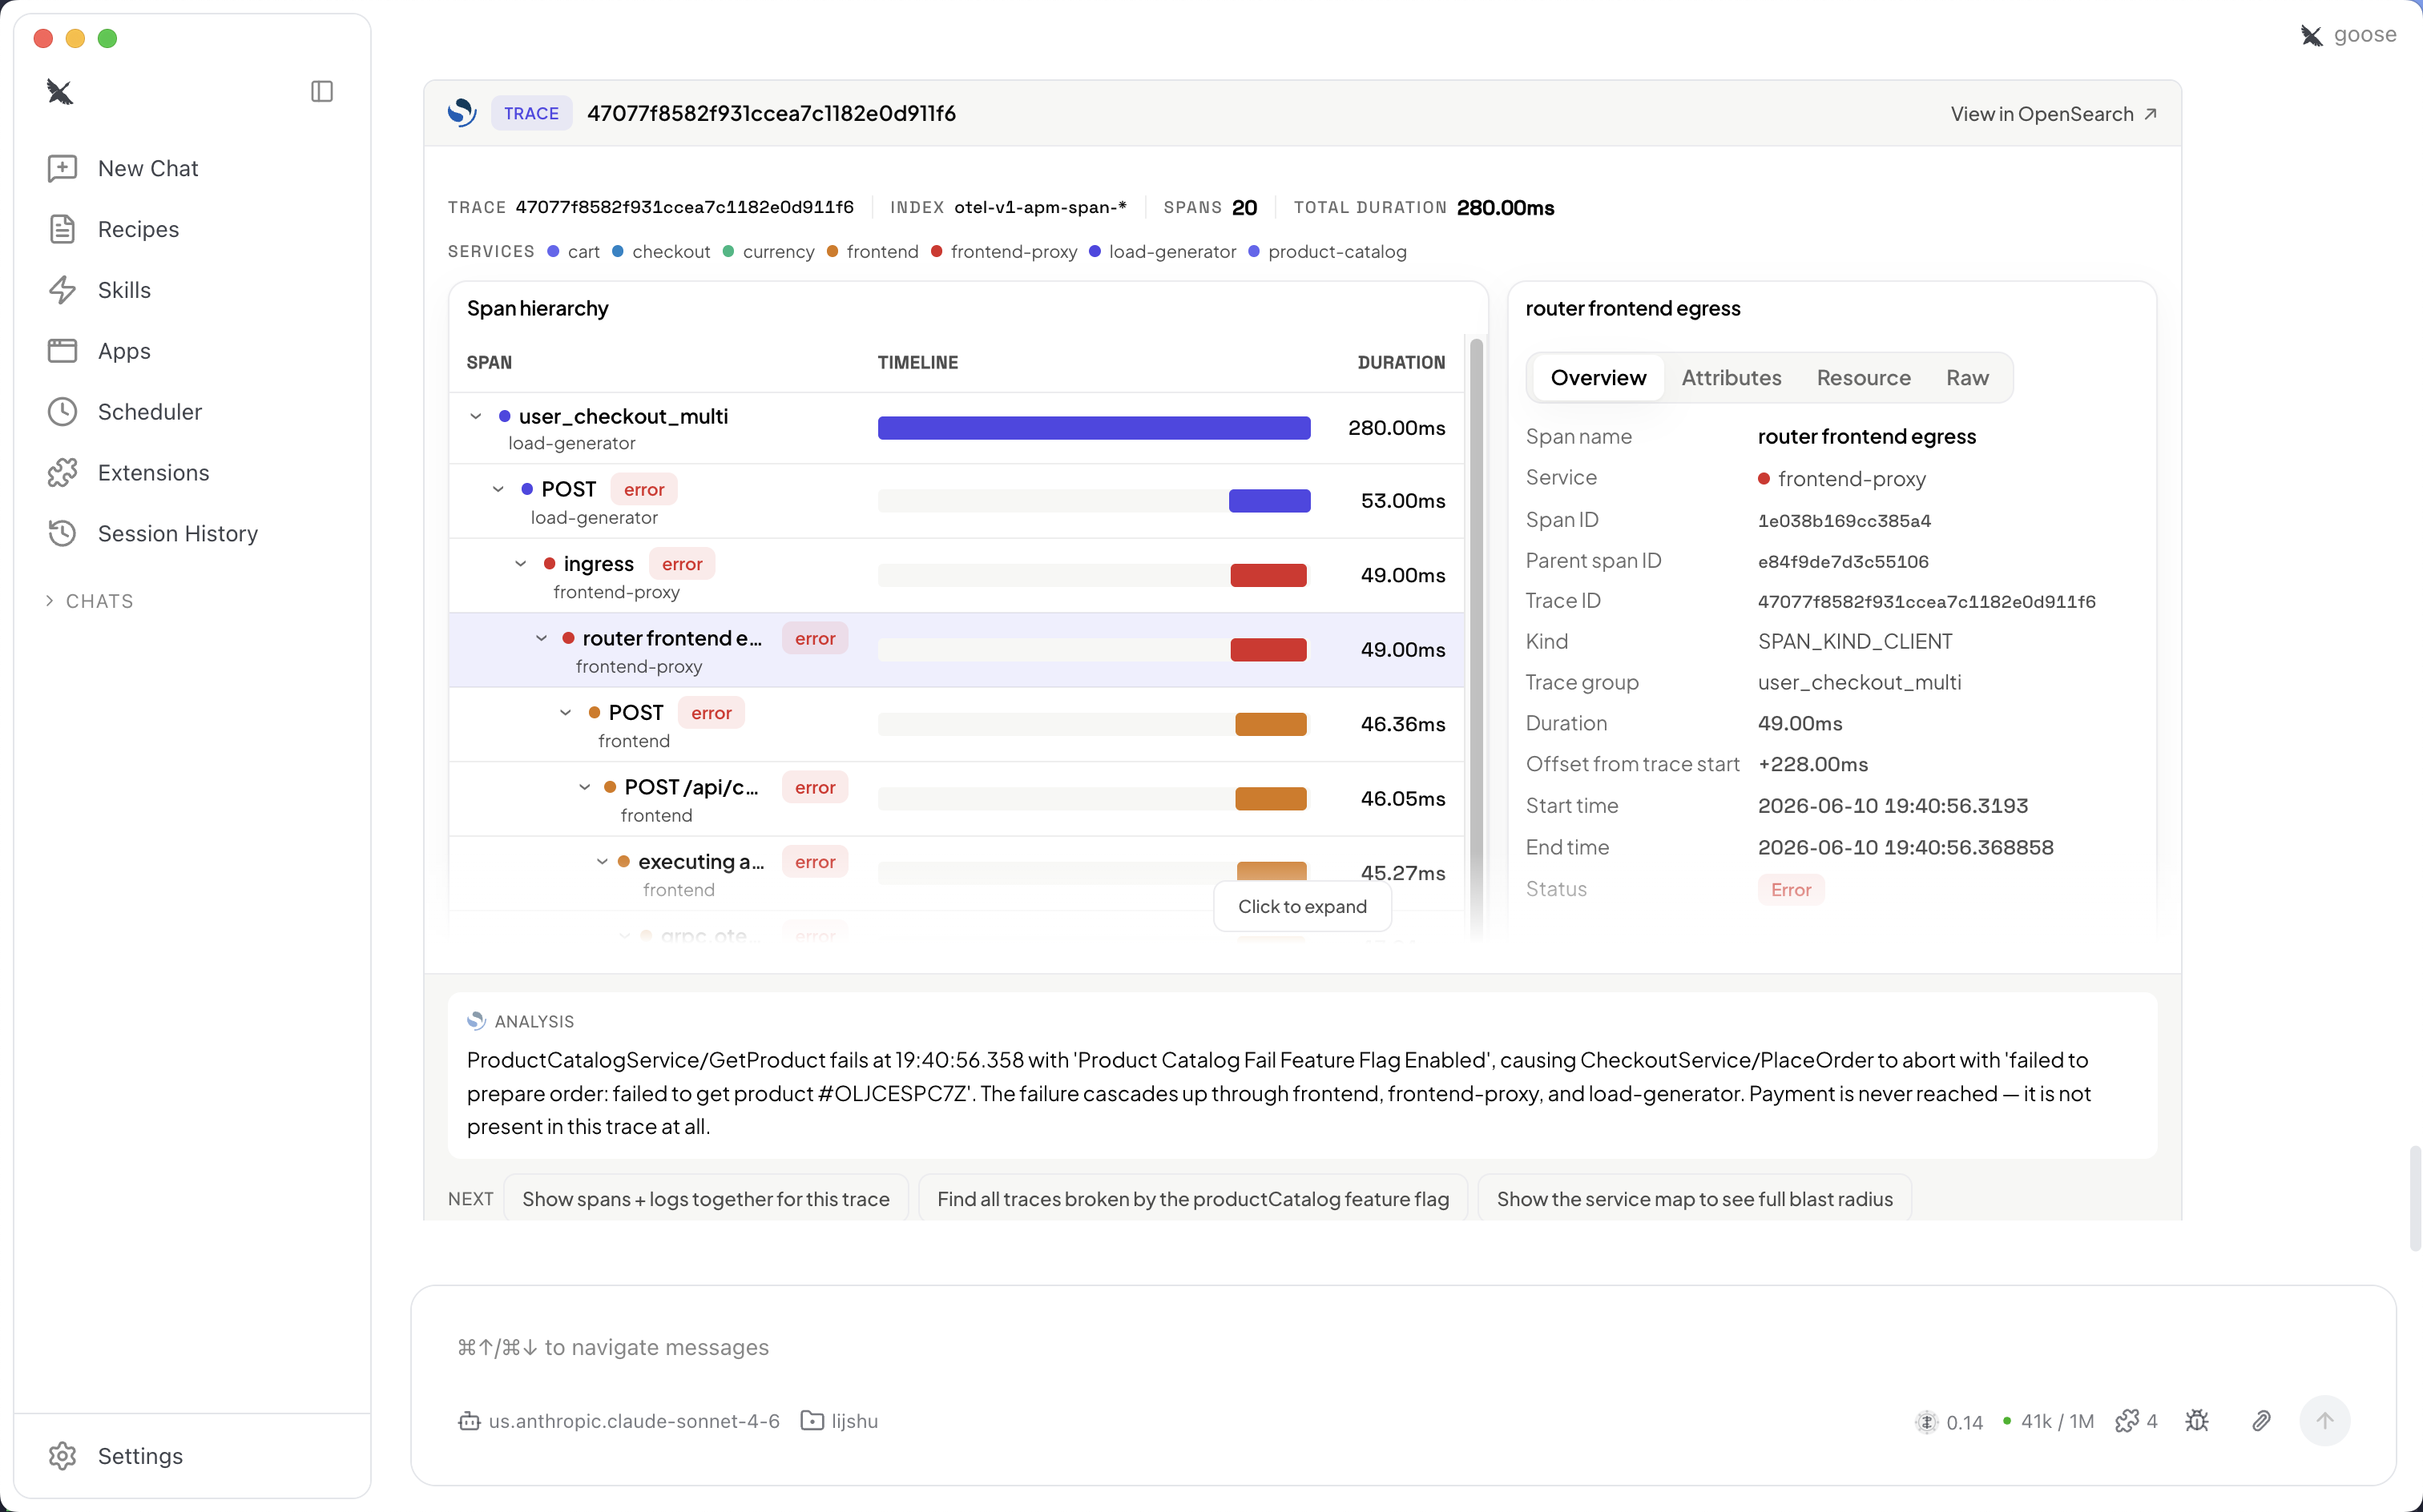Collapse the user_checkout_multi span
Screen dimensions: 2423x1512
(476, 417)
